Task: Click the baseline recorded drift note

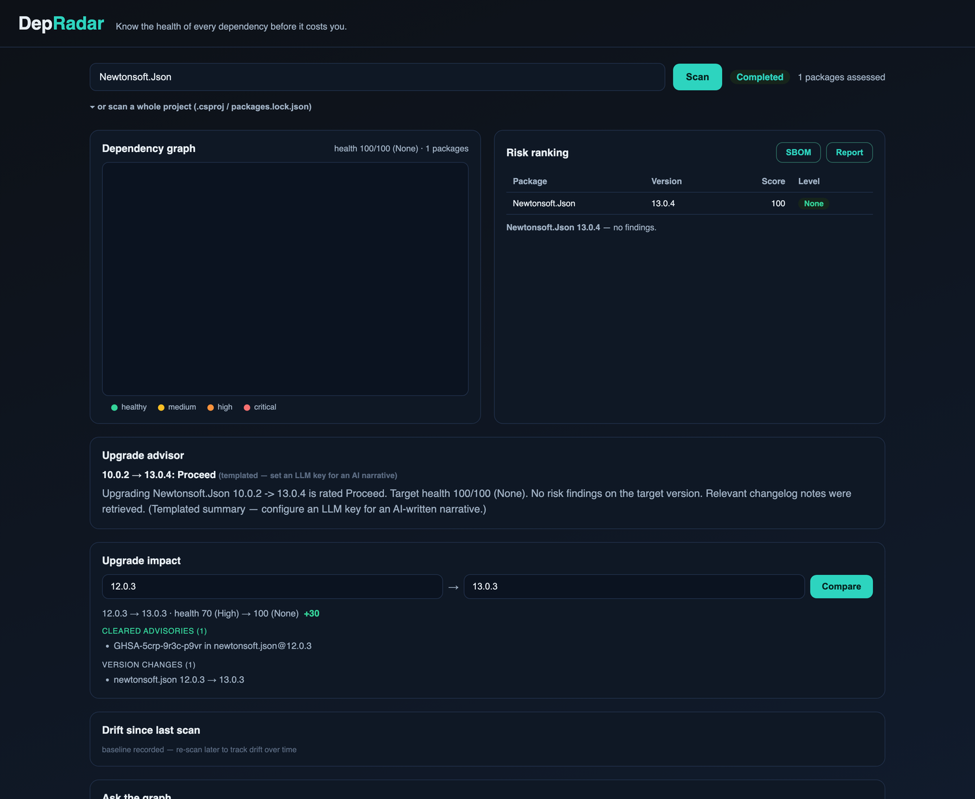Action: (x=199, y=750)
